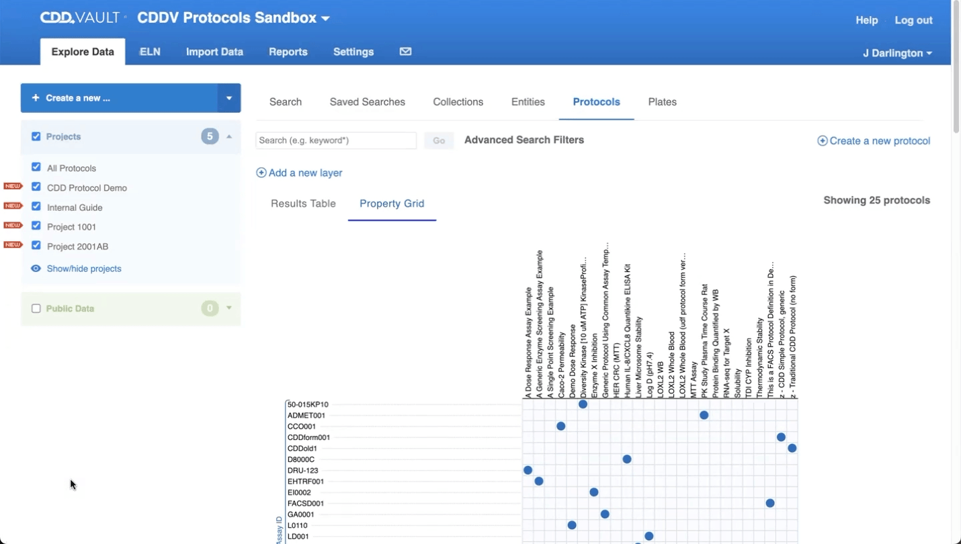The image size is (961, 544).
Task: Uncheck the Project 1001 checkbox
Action: click(36, 226)
